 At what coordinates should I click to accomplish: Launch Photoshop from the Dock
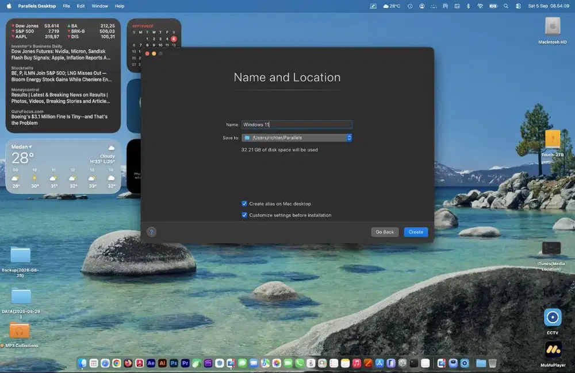pyautogui.click(x=174, y=363)
